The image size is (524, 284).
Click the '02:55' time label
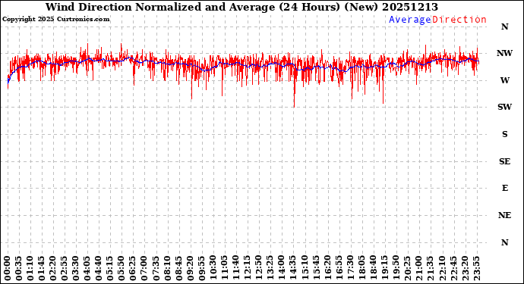(64, 268)
